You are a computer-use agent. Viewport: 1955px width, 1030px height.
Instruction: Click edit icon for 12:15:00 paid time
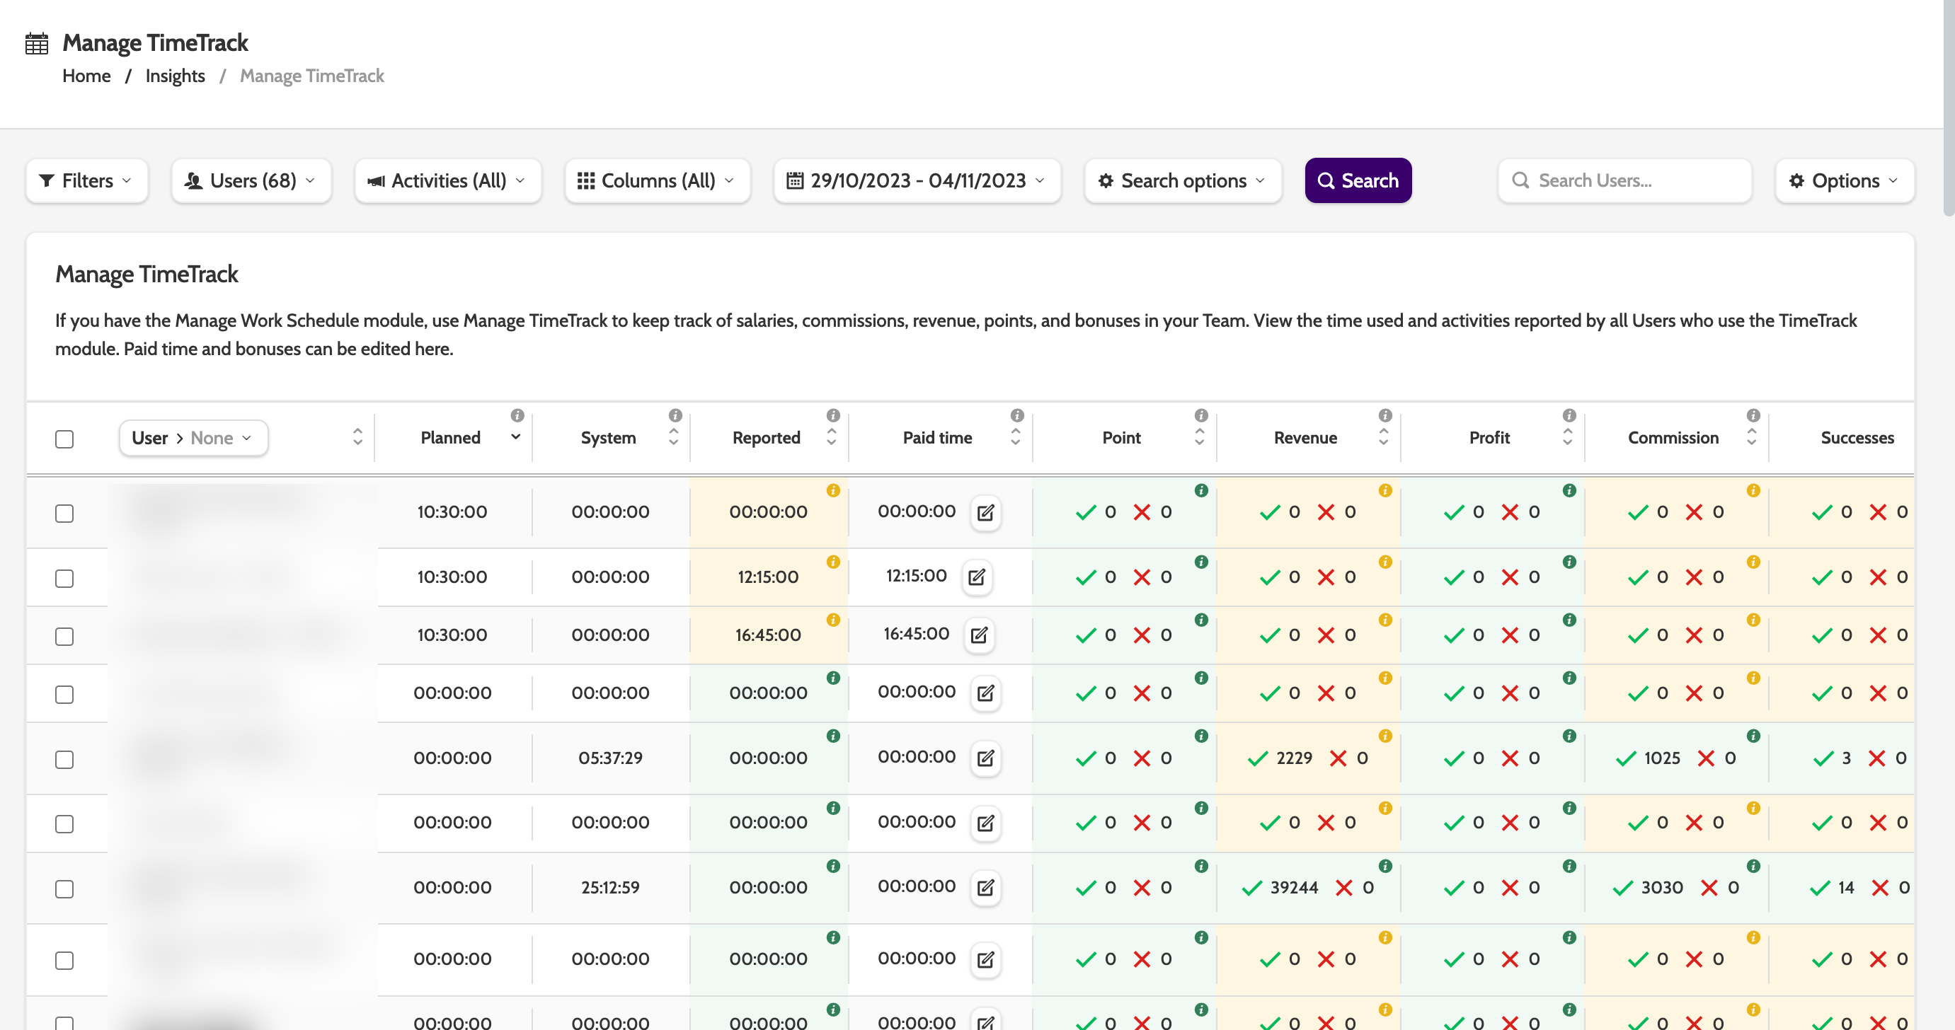pyautogui.click(x=977, y=577)
